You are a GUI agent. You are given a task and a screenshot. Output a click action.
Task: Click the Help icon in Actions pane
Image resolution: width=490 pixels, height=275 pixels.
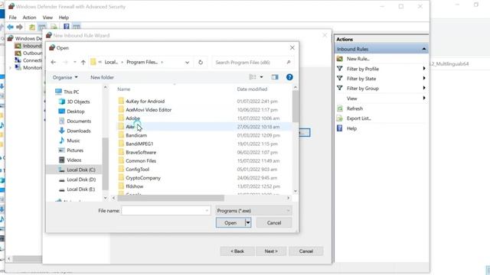[340, 128]
